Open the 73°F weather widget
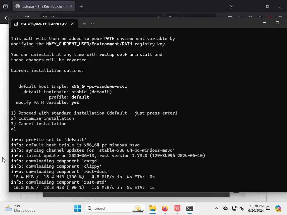Screen dimensions: 287x215 pyautogui.click(x=20, y=208)
